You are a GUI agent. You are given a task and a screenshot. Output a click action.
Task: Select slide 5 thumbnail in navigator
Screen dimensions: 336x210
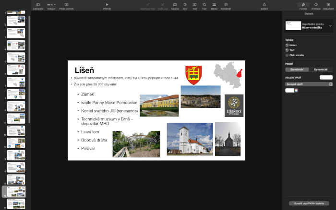(x=16, y=58)
